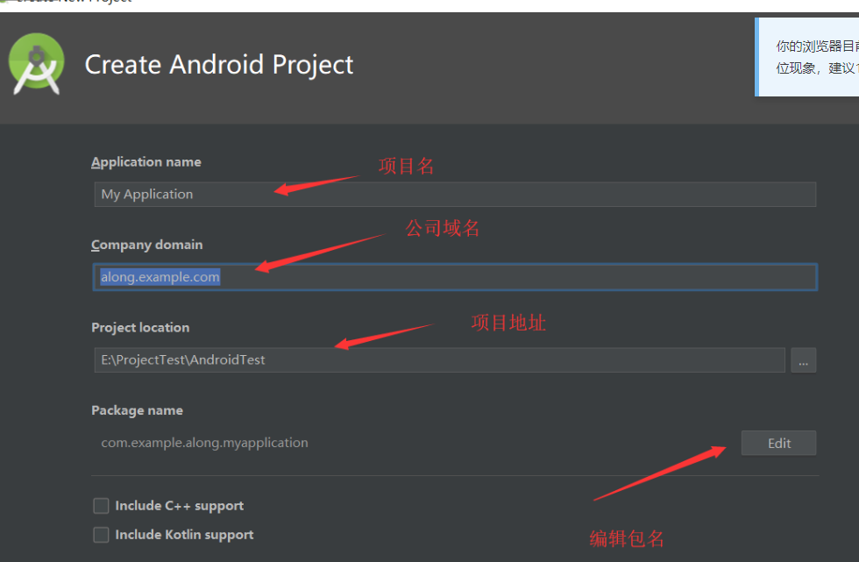859x562 pixels.
Task: Click the Create Android Project heading
Action: (219, 65)
